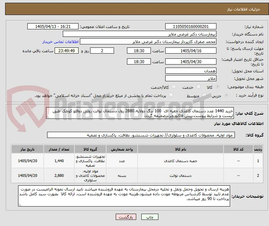Click response deadline time 18:30 field
This screenshot has width=269, height=226.
[139, 51]
